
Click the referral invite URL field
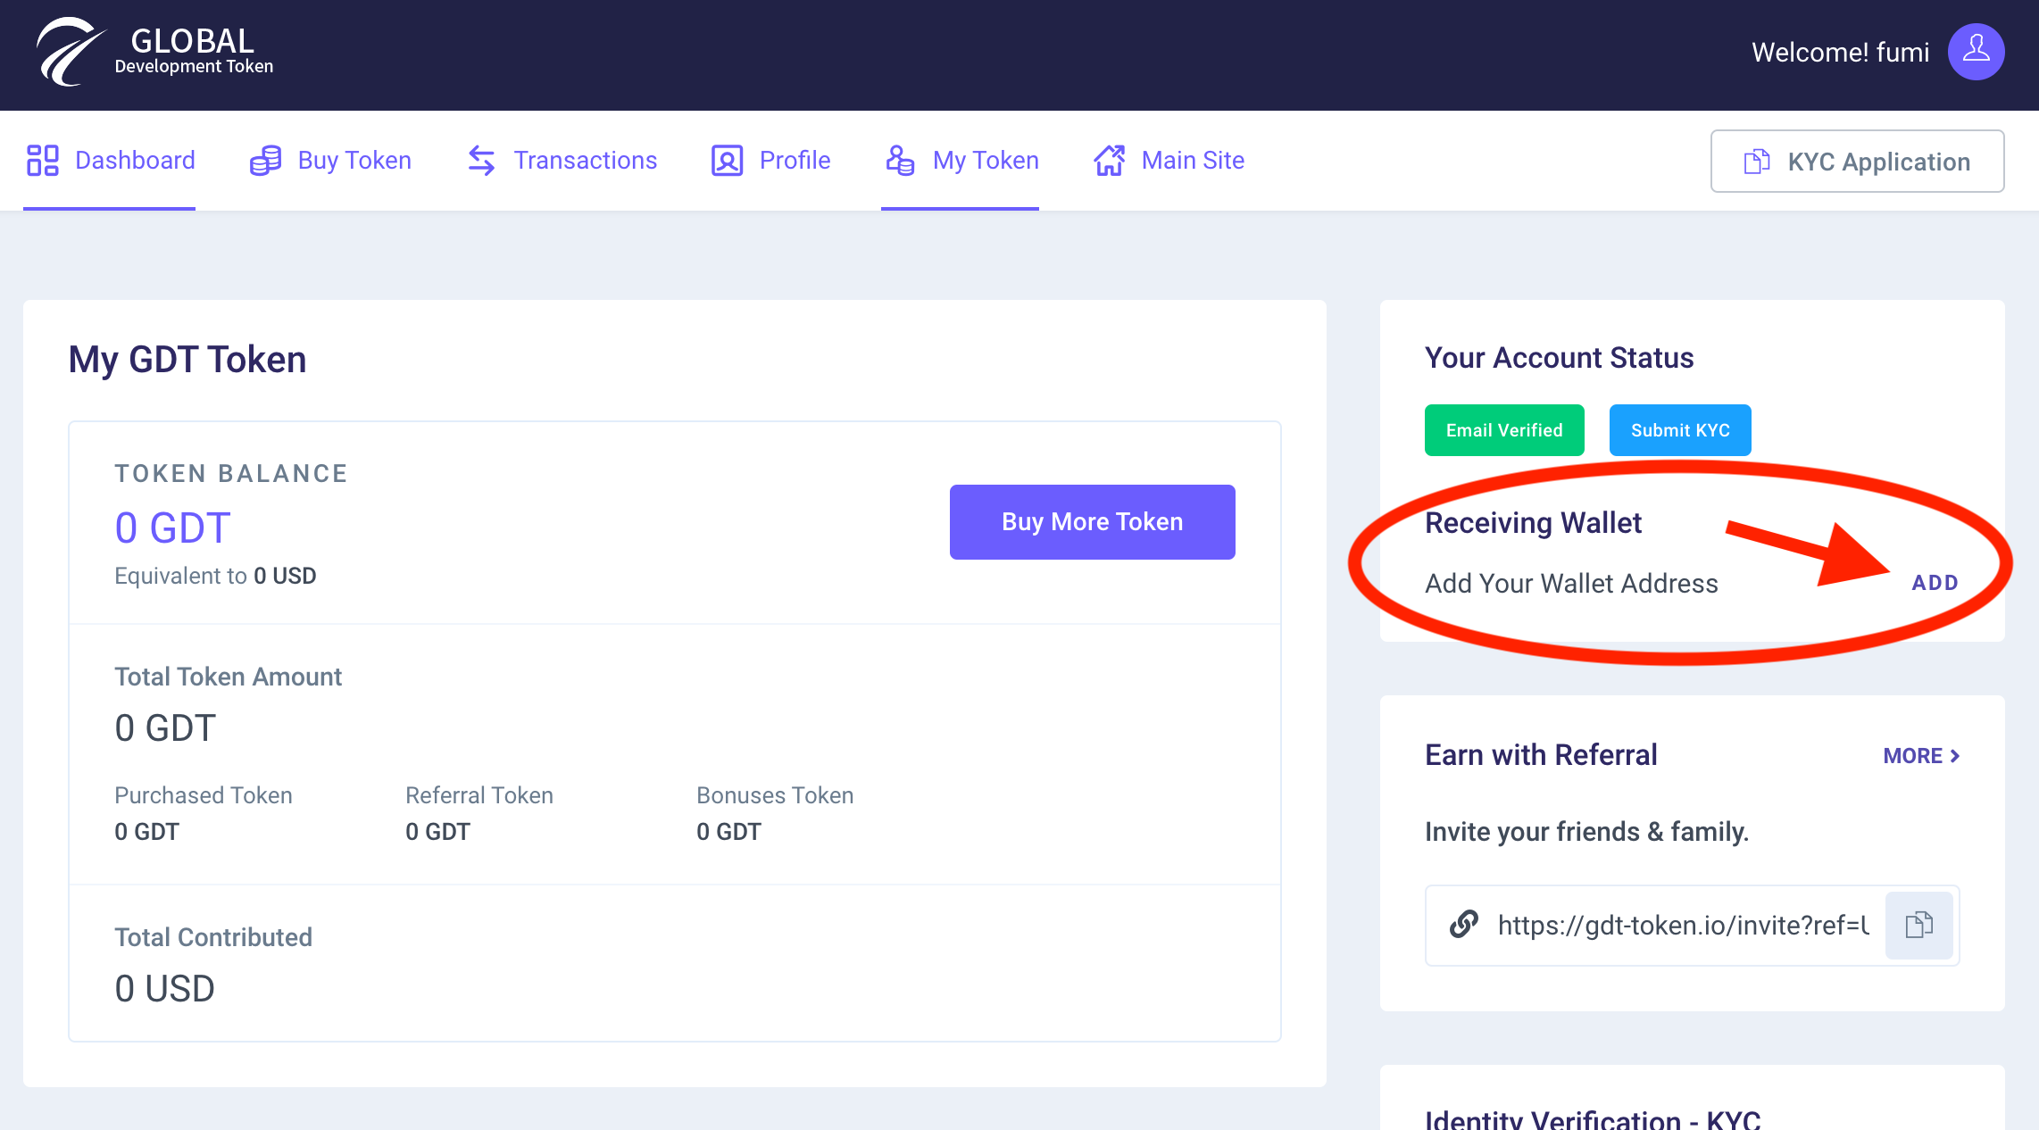click(1682, 925)
